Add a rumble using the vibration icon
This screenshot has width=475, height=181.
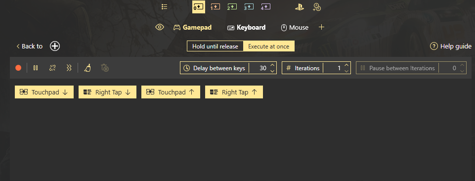[x=69, y=68]
